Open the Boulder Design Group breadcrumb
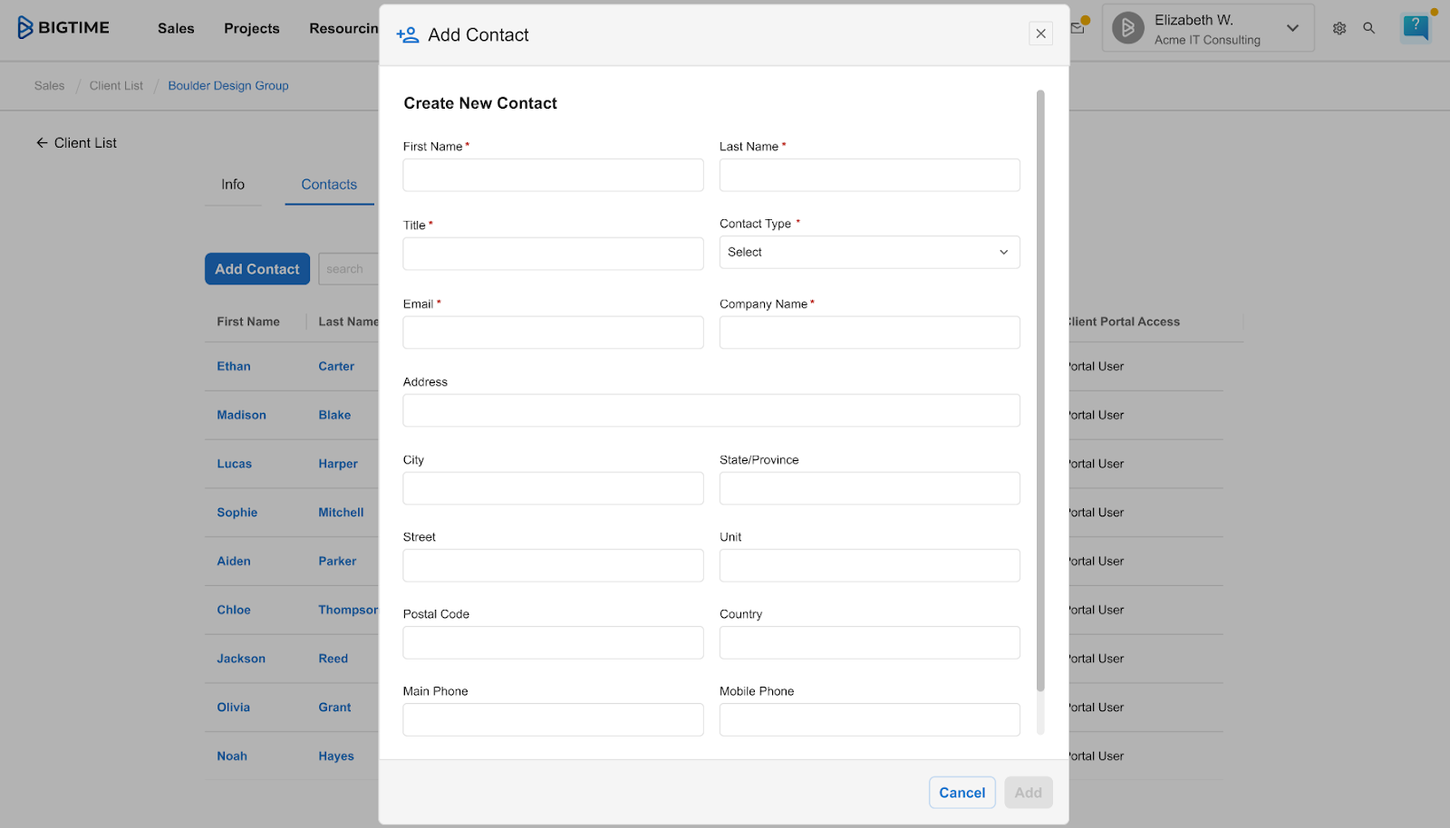 (x=227, y=85)
